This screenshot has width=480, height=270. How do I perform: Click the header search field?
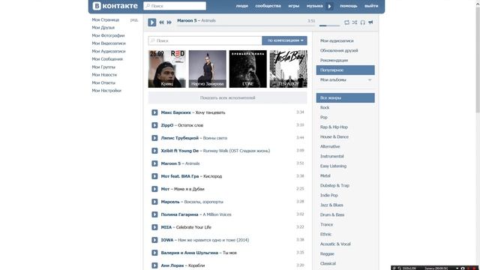click(175, 6)
